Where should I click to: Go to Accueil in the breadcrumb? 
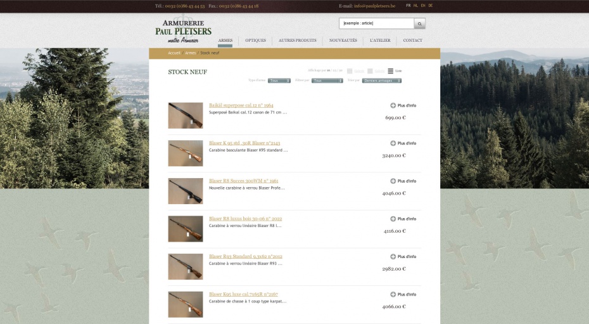click(174, 53)
